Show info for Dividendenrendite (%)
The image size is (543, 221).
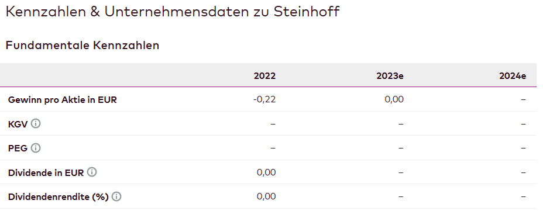(x=116, y=197)
